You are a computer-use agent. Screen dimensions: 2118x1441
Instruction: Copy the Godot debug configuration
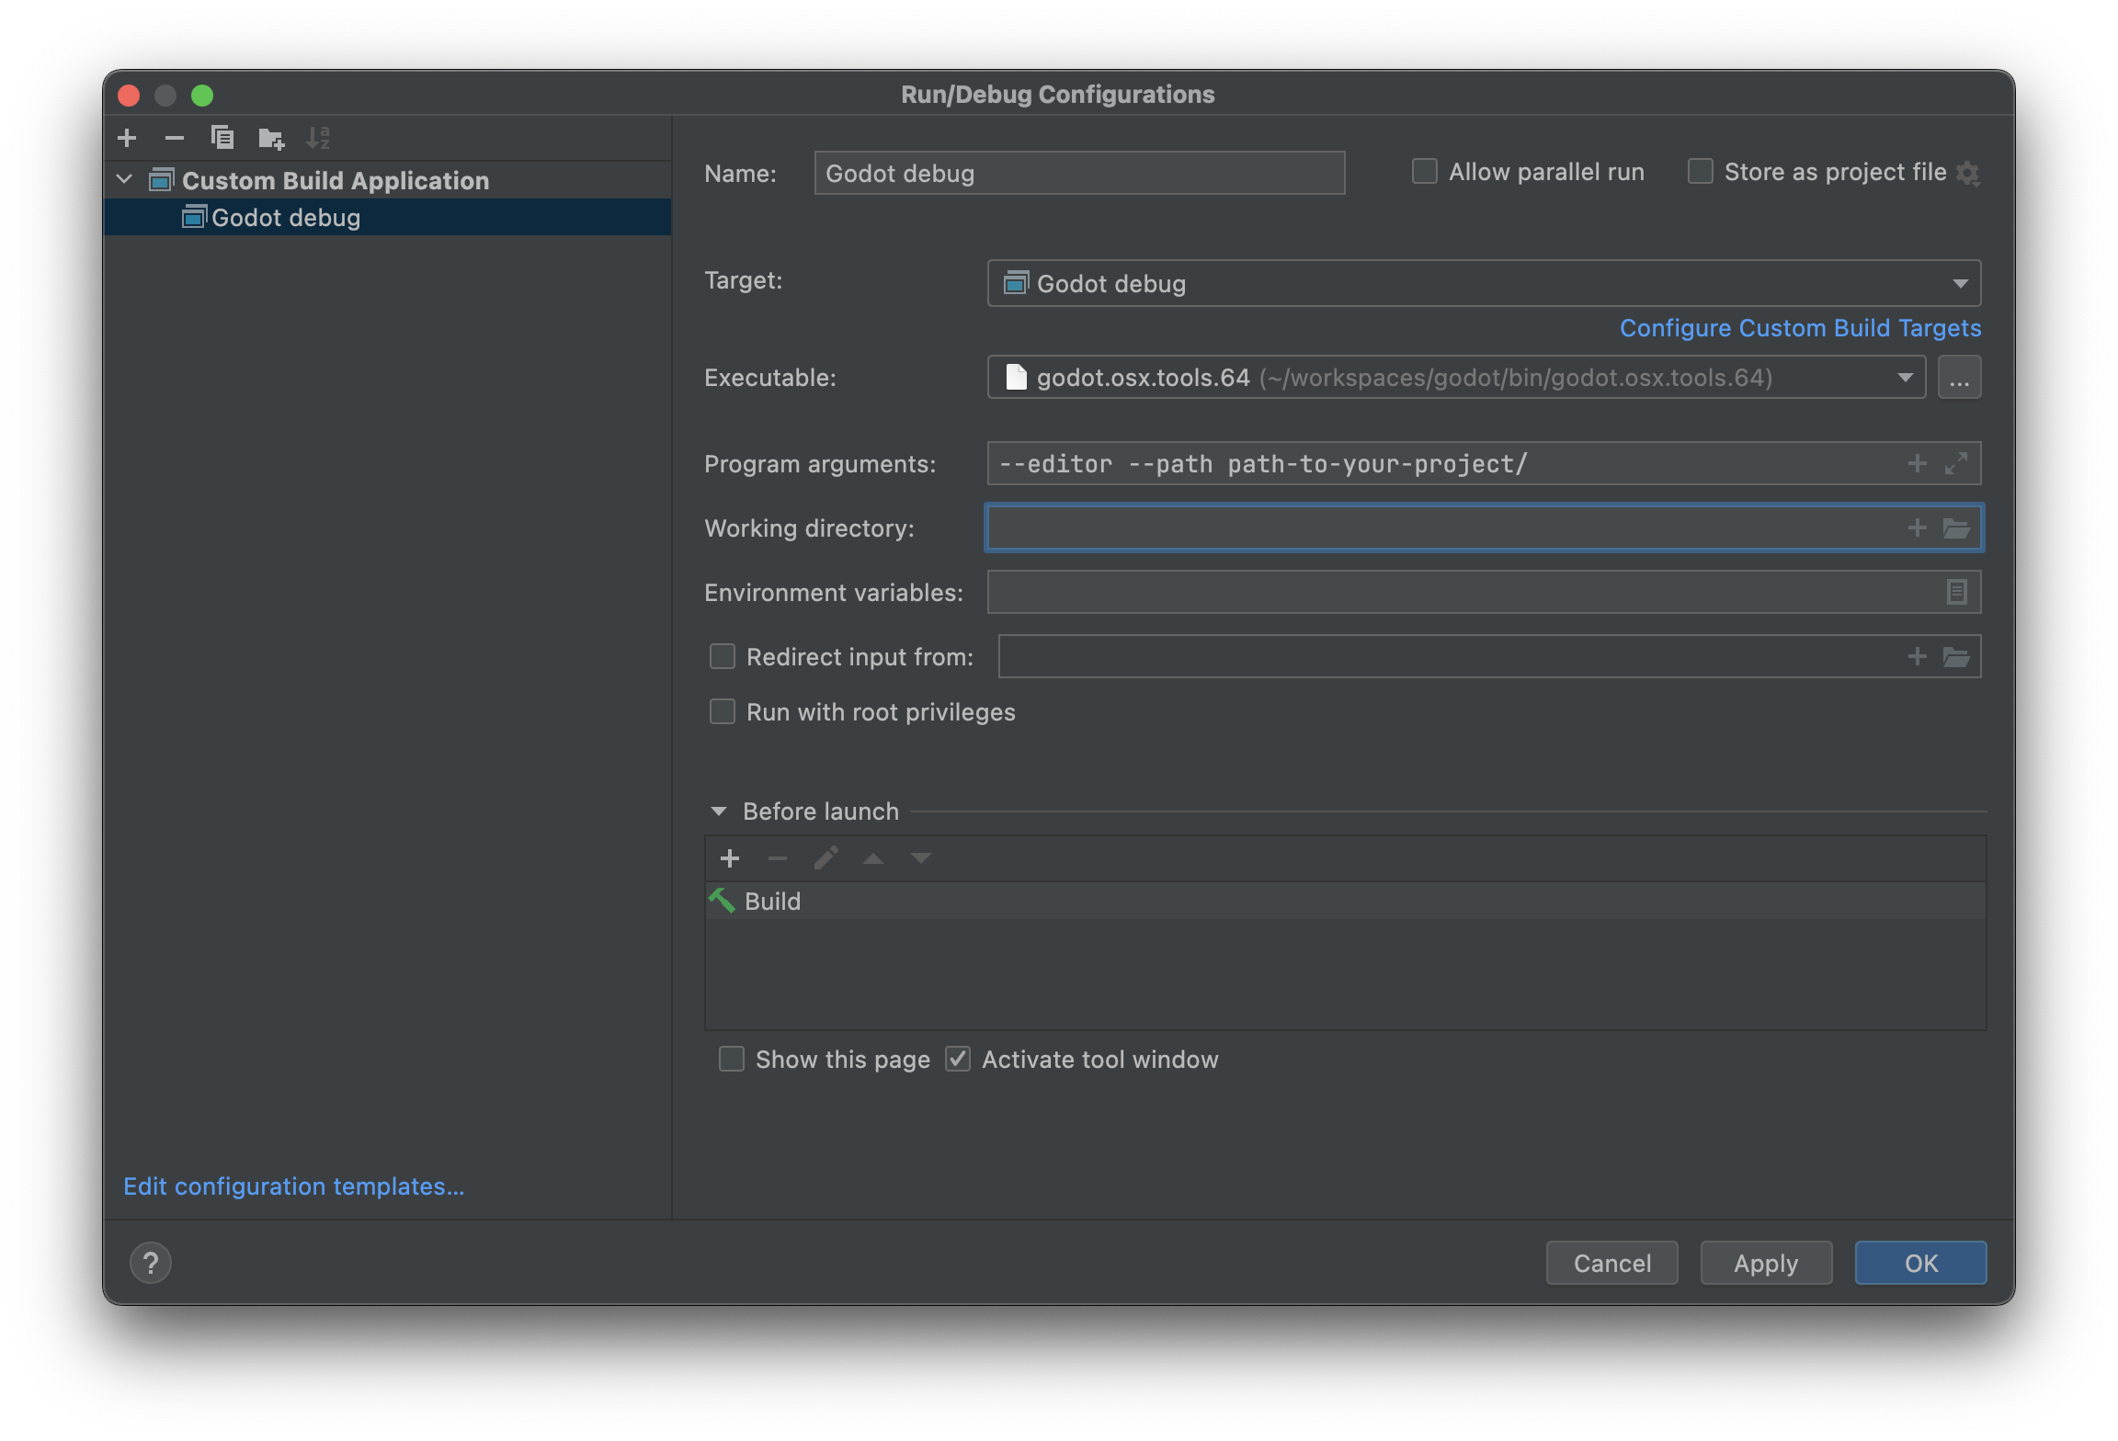[222, 138]
